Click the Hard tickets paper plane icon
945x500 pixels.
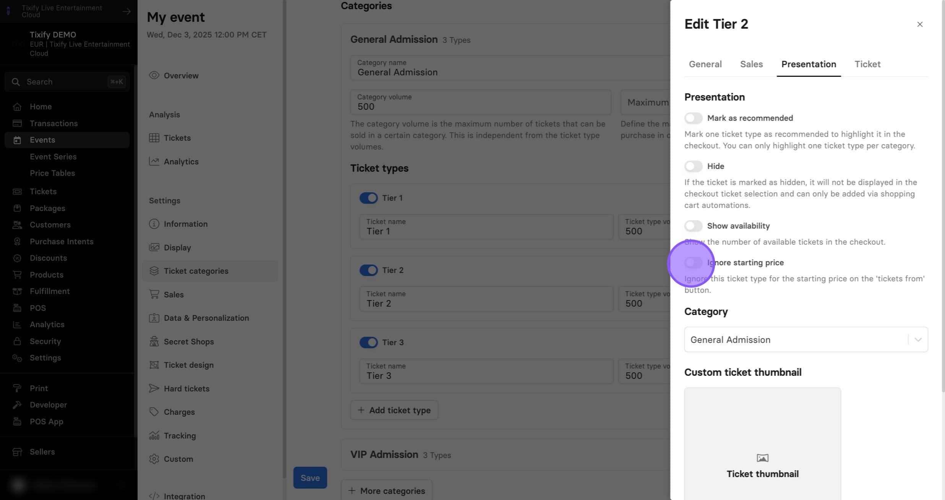[x=154, y=388]
